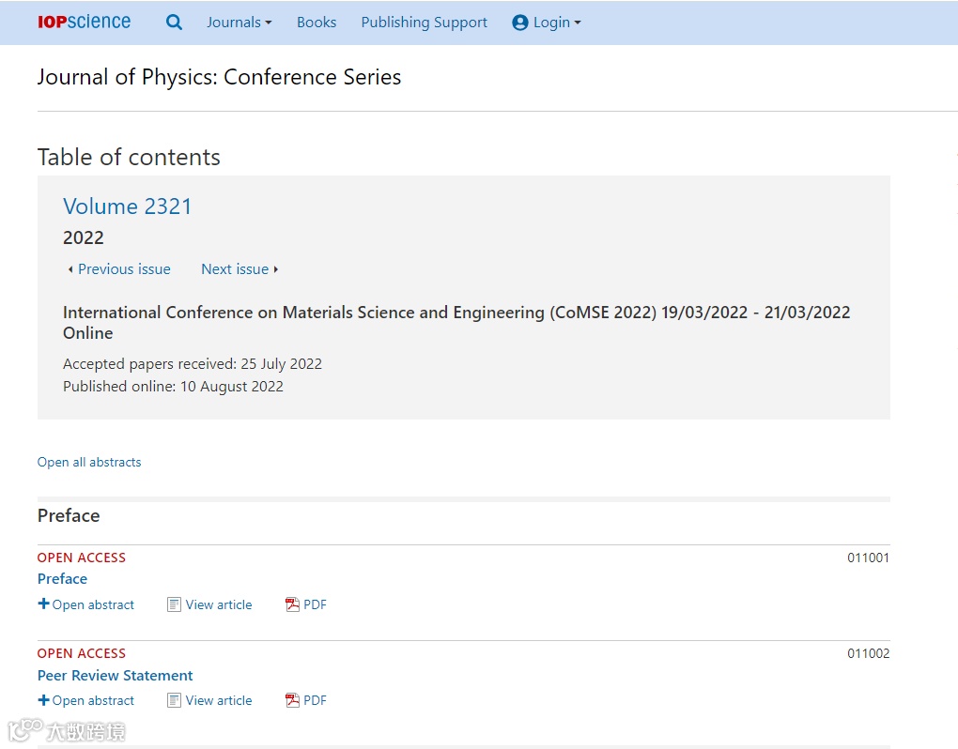The width and height of the screenshot is (958, 749).
Task: Click the PDF icon for Preface
Action: click(x=292, y=604)
